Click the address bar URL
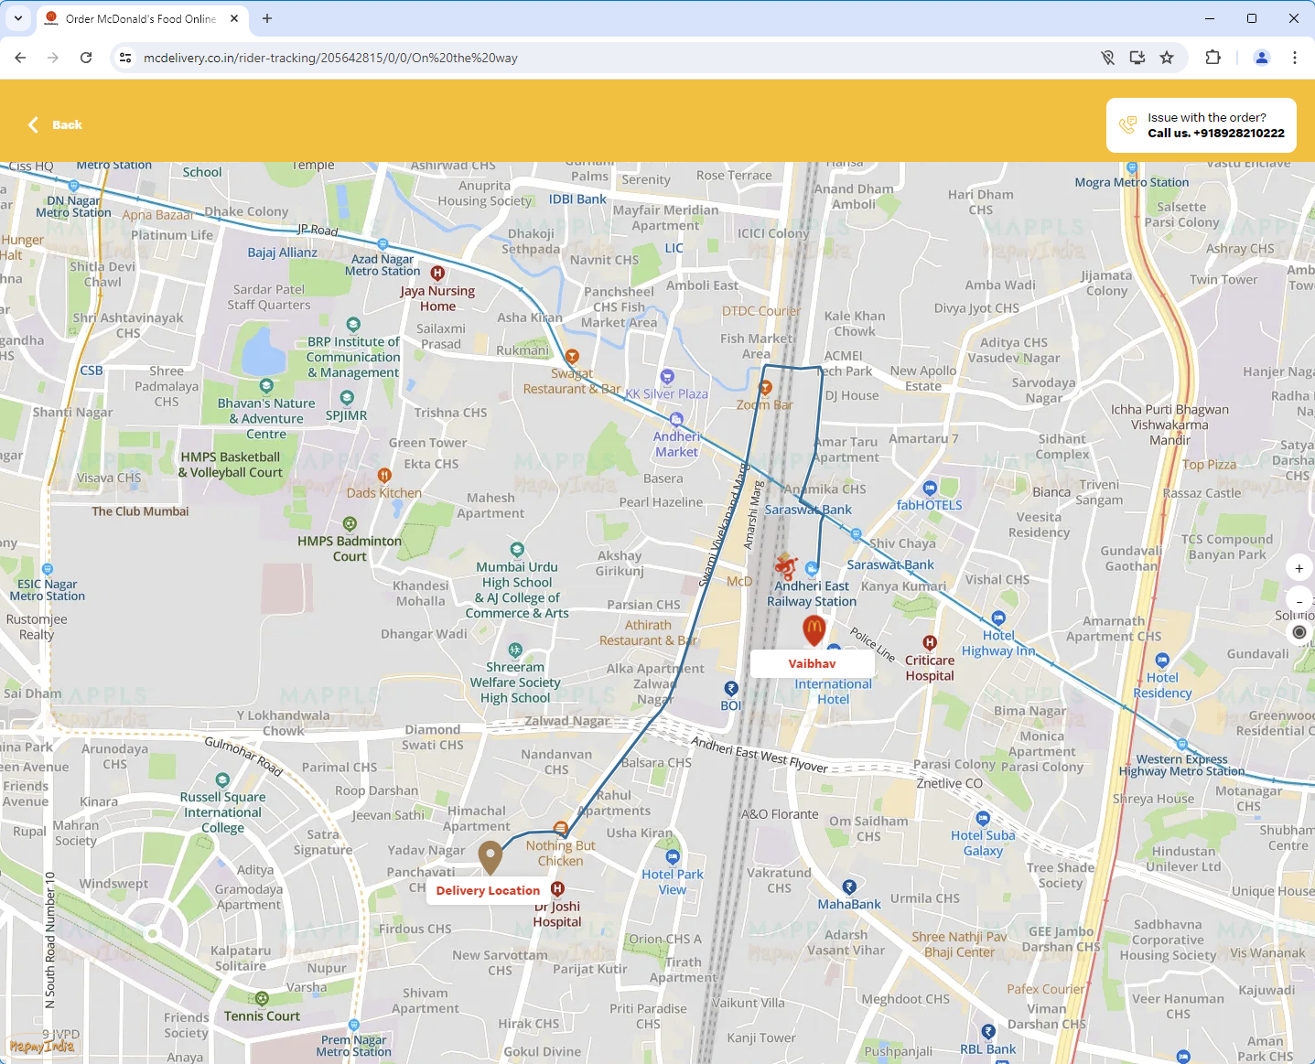Viewport: 1315px width, 1064px height. 330,58
